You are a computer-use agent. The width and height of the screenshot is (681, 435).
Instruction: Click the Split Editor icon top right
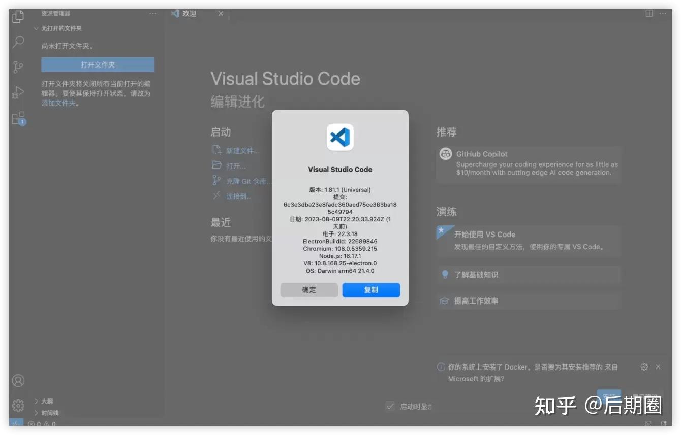tap(649, 13)
